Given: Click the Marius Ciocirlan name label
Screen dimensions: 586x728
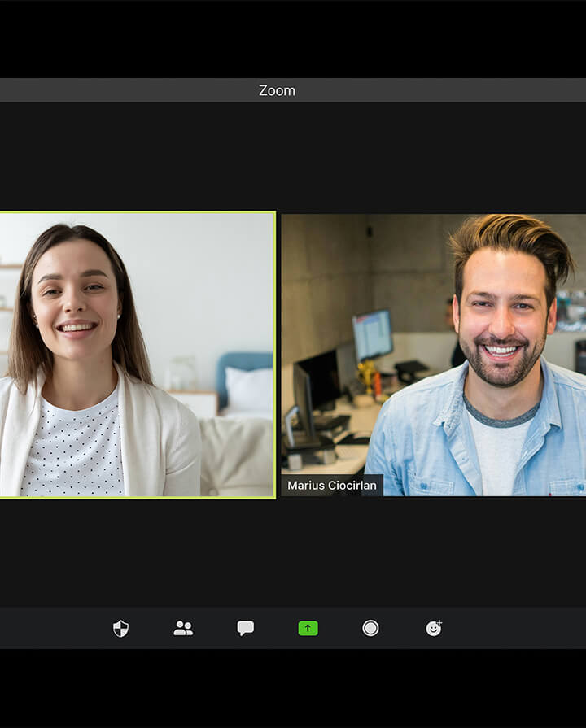Looking at the screenshot, I should [x=332, y=485].
